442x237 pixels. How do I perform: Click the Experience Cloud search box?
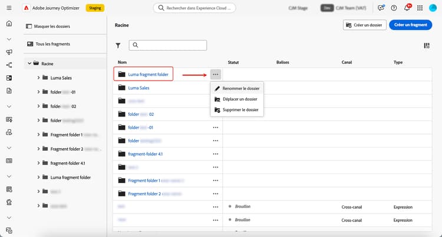[x=194, y=8]
